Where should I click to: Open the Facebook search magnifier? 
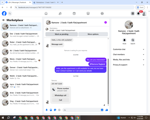(x=10, y=13)
